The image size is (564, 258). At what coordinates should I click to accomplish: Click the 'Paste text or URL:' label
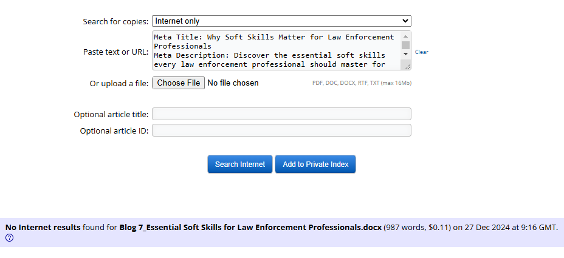click(115, 52)
